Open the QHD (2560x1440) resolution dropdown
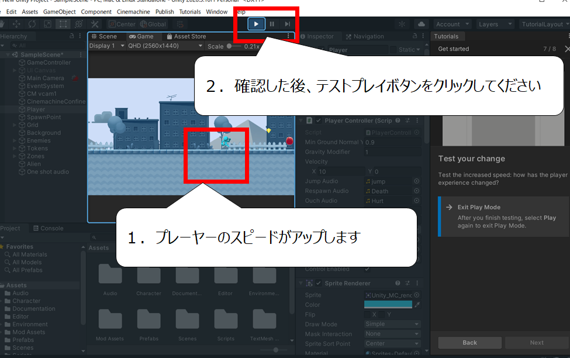The height and width of the screenshot is (358, 570). coord(165,46)
